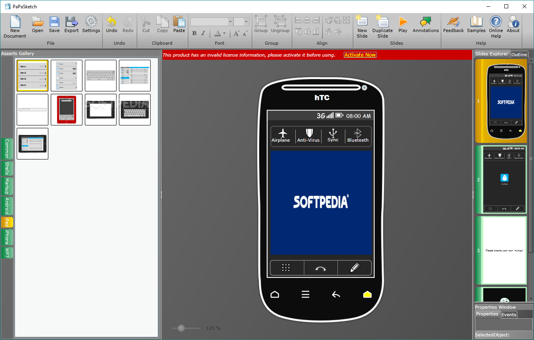Pick the Item1-Item4 list asset
The image size is (534, 340).
[x=33, y=76]
